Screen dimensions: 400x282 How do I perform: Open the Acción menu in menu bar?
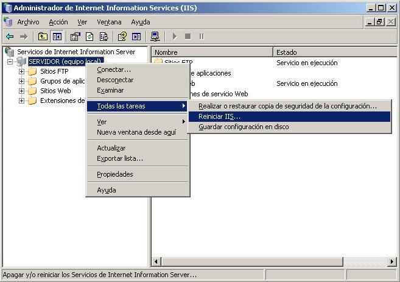58,22
